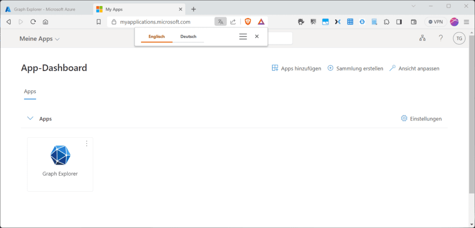The height and width of the screenshot is (228, 475).
Task: Launch the Graph Explorer app tile
Action: (60, 165)
